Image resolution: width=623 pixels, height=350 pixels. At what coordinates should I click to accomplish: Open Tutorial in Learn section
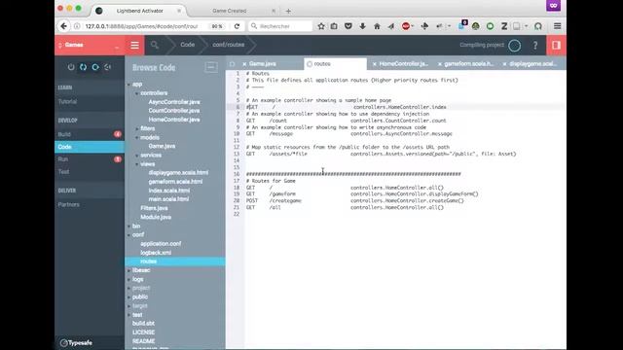click(67, 101)
